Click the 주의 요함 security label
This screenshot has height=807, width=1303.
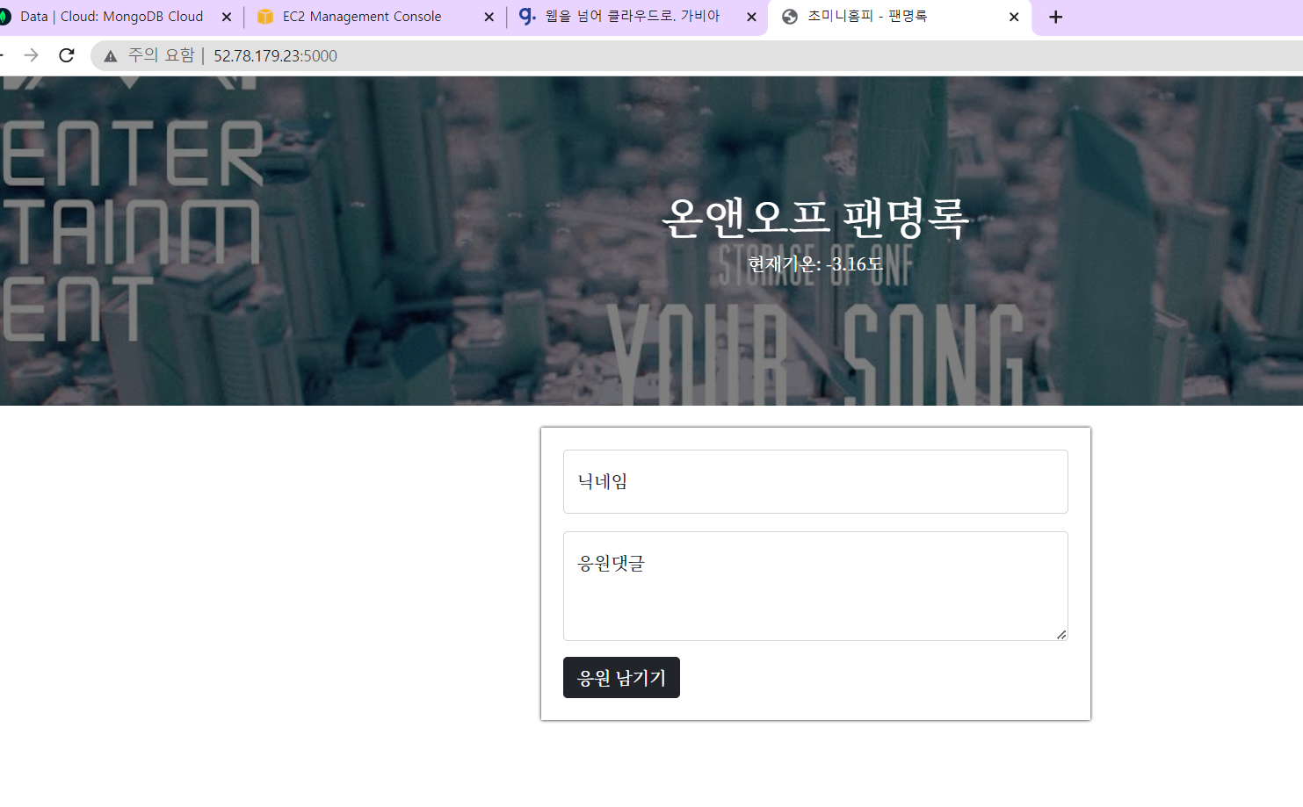click(x=162, y=55)
